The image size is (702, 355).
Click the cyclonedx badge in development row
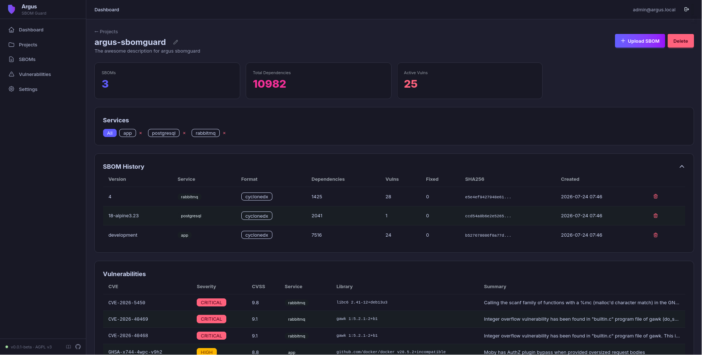point(257,235)
